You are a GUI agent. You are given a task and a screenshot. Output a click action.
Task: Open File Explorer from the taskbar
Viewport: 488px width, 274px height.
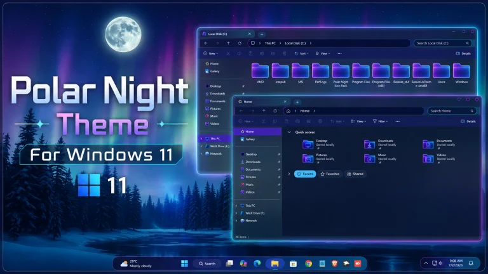pyautogui.click(x=274, y=263)
